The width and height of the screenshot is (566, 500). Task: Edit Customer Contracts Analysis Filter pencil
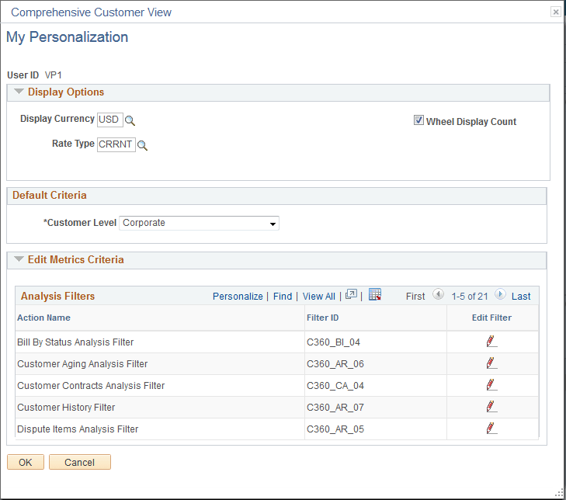pyautogui.click(x=491, y=385)
